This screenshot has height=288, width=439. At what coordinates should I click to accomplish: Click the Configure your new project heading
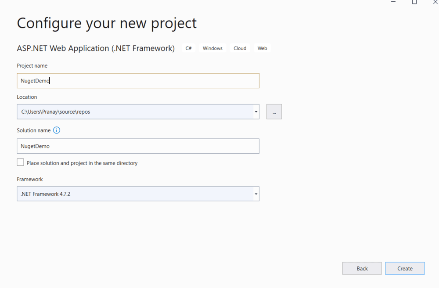[107, 23]
